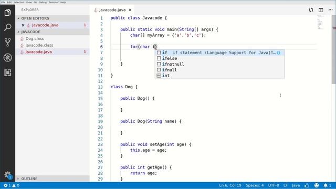Click the code minimap preview

[x=321, y=22]
